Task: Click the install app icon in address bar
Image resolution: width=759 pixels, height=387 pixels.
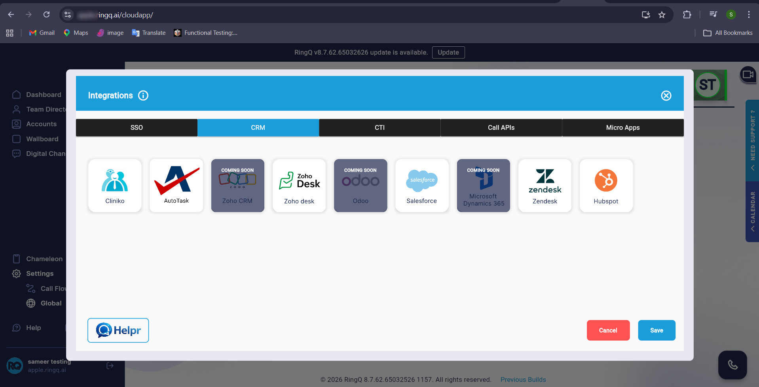Action: (x=646, y=15)
